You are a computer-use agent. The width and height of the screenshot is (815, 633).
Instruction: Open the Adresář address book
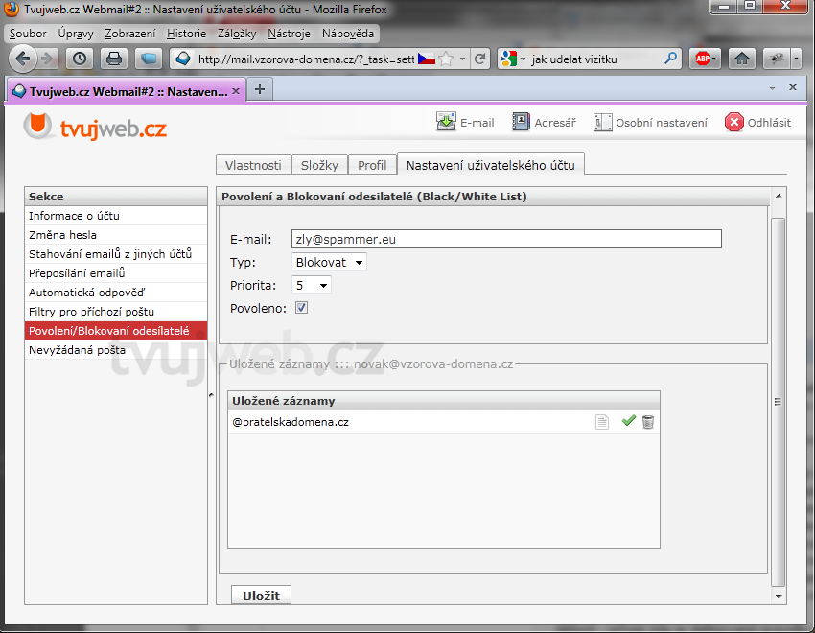pos(521,122)
